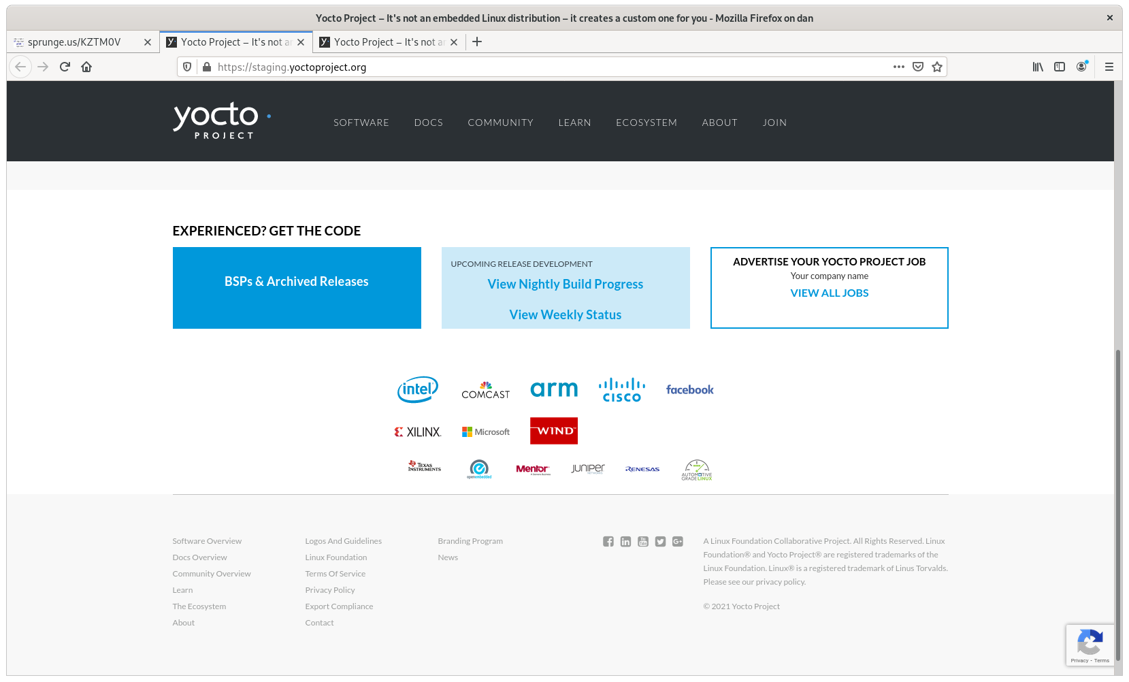
Task: Click the Intel sponsor logo
Action: click(418, 389)
